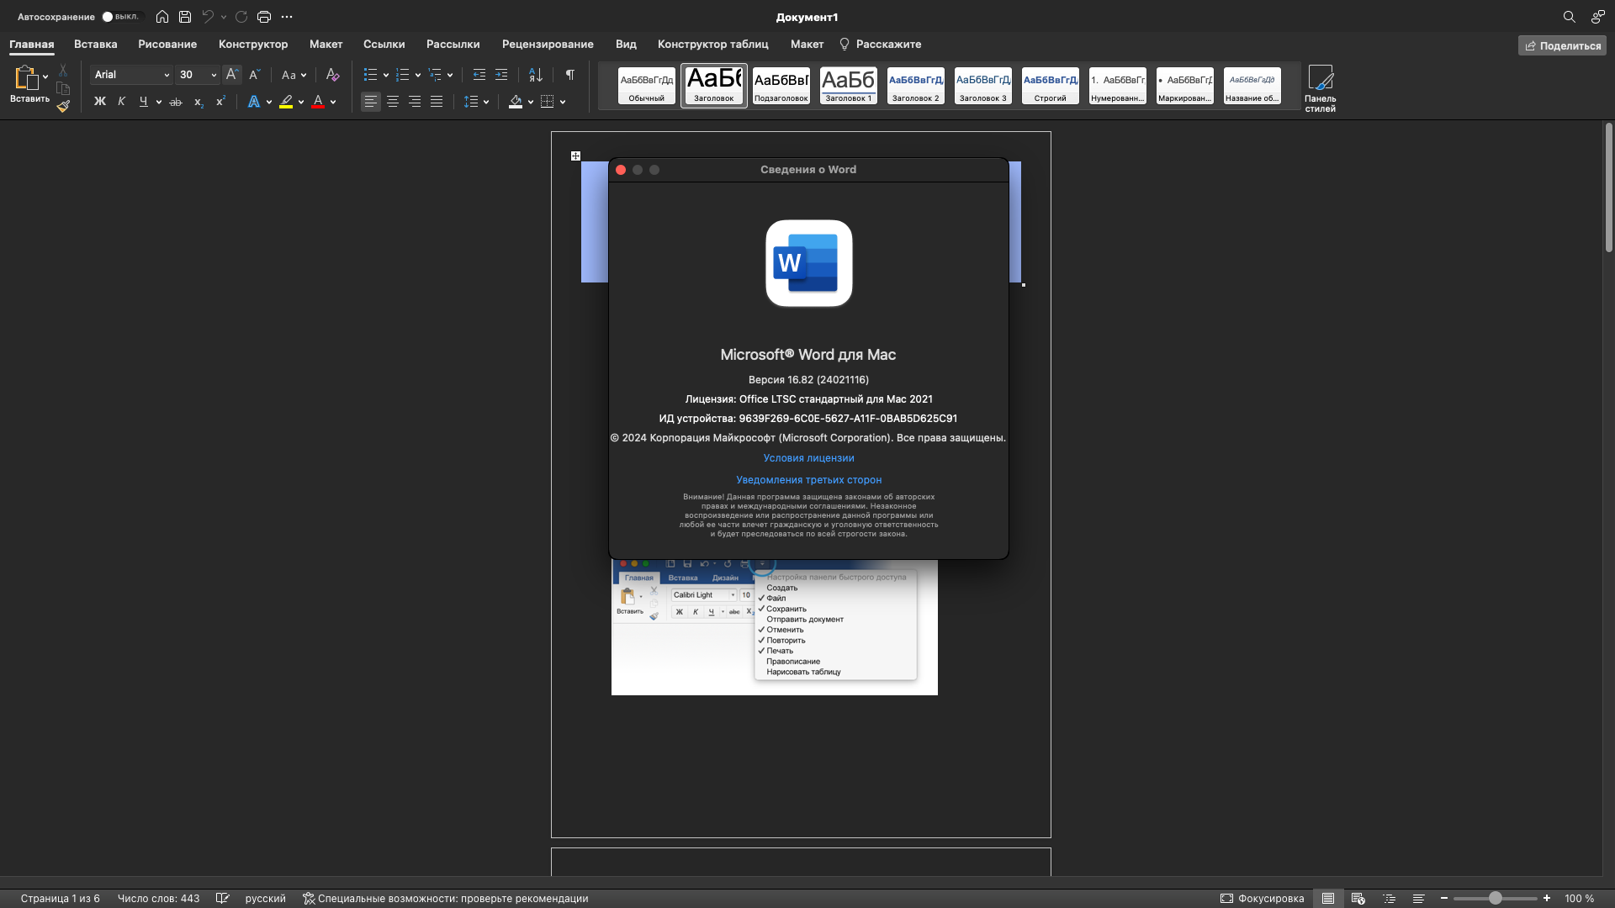Select the Заголовок 1 style thumbnail
This screenshot has width=1615, height=908.
(x=848, y=86)
